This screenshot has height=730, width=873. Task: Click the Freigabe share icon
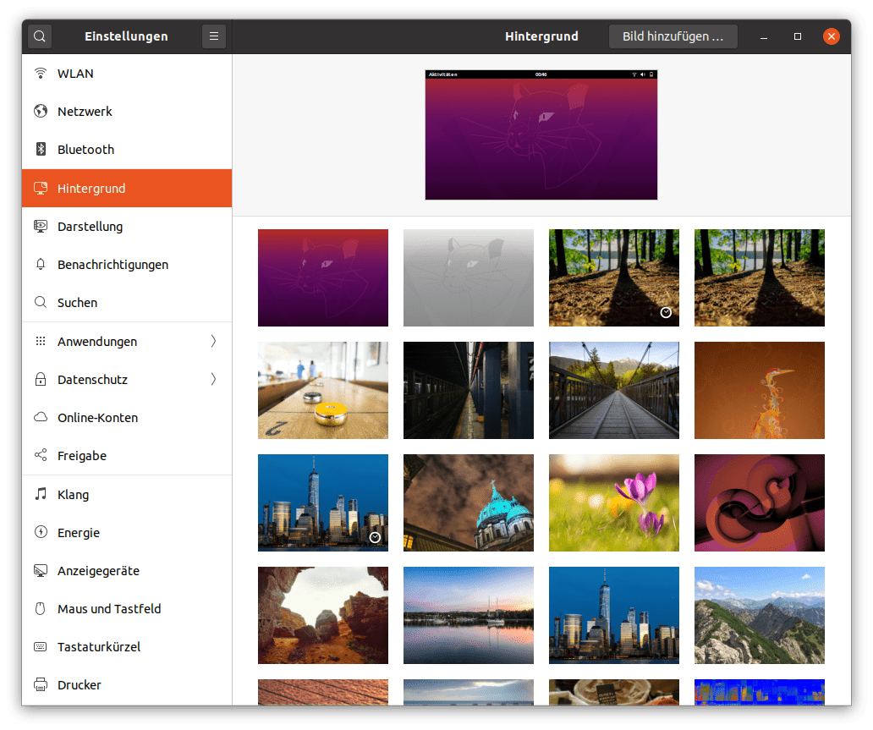(40, 456)
